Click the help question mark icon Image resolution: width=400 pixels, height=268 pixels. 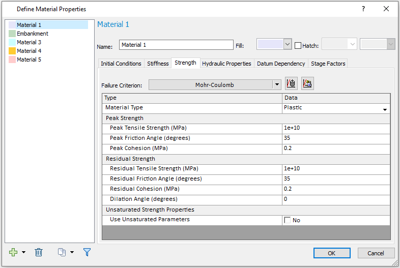363,9
